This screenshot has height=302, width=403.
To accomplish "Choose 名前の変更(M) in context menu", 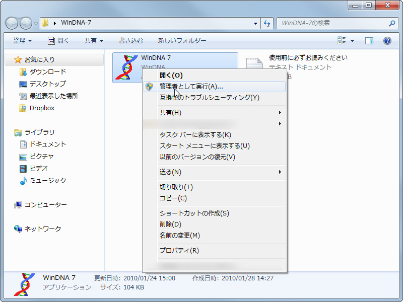I will (215, 235).
